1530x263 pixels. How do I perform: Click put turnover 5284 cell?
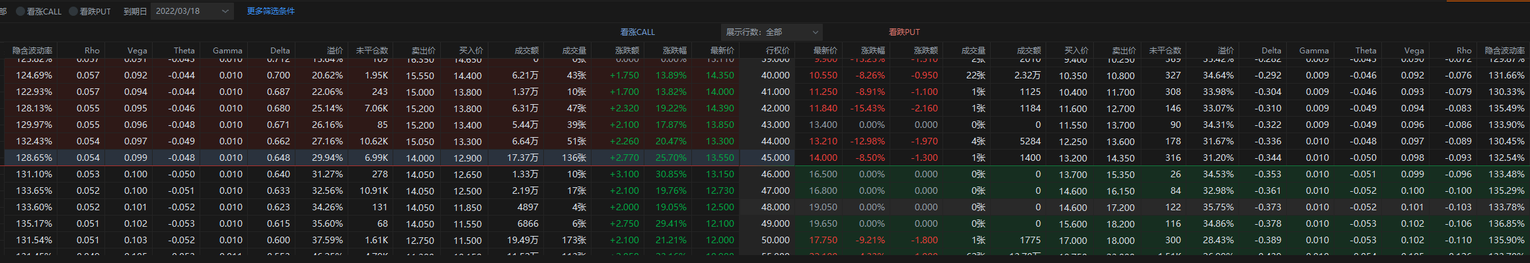(1030, 141)
